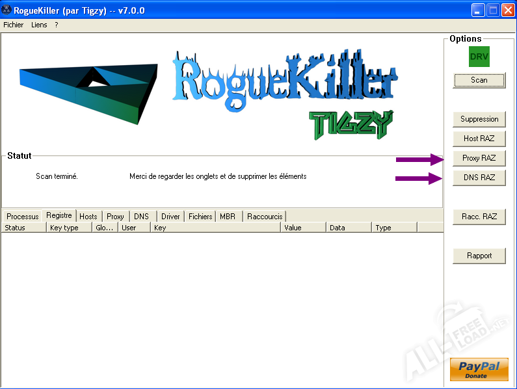Open the Fichier menu
517x389 pixels.
(x=13, y=25)
